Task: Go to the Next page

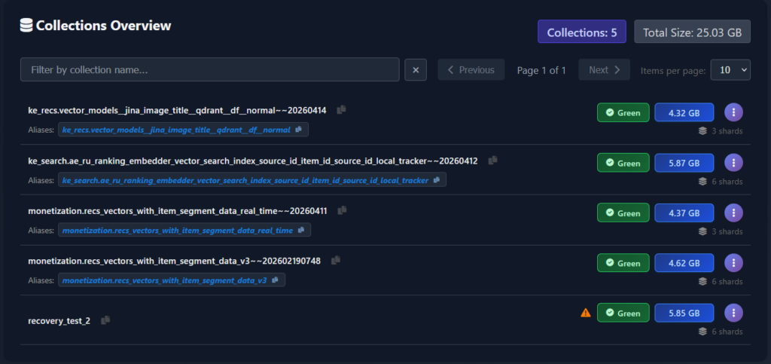Action: coord(604,70)
